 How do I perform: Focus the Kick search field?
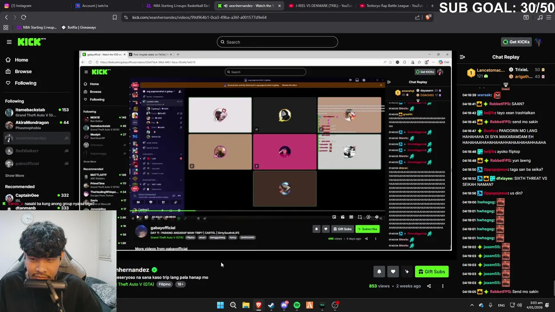click(277, 42)
